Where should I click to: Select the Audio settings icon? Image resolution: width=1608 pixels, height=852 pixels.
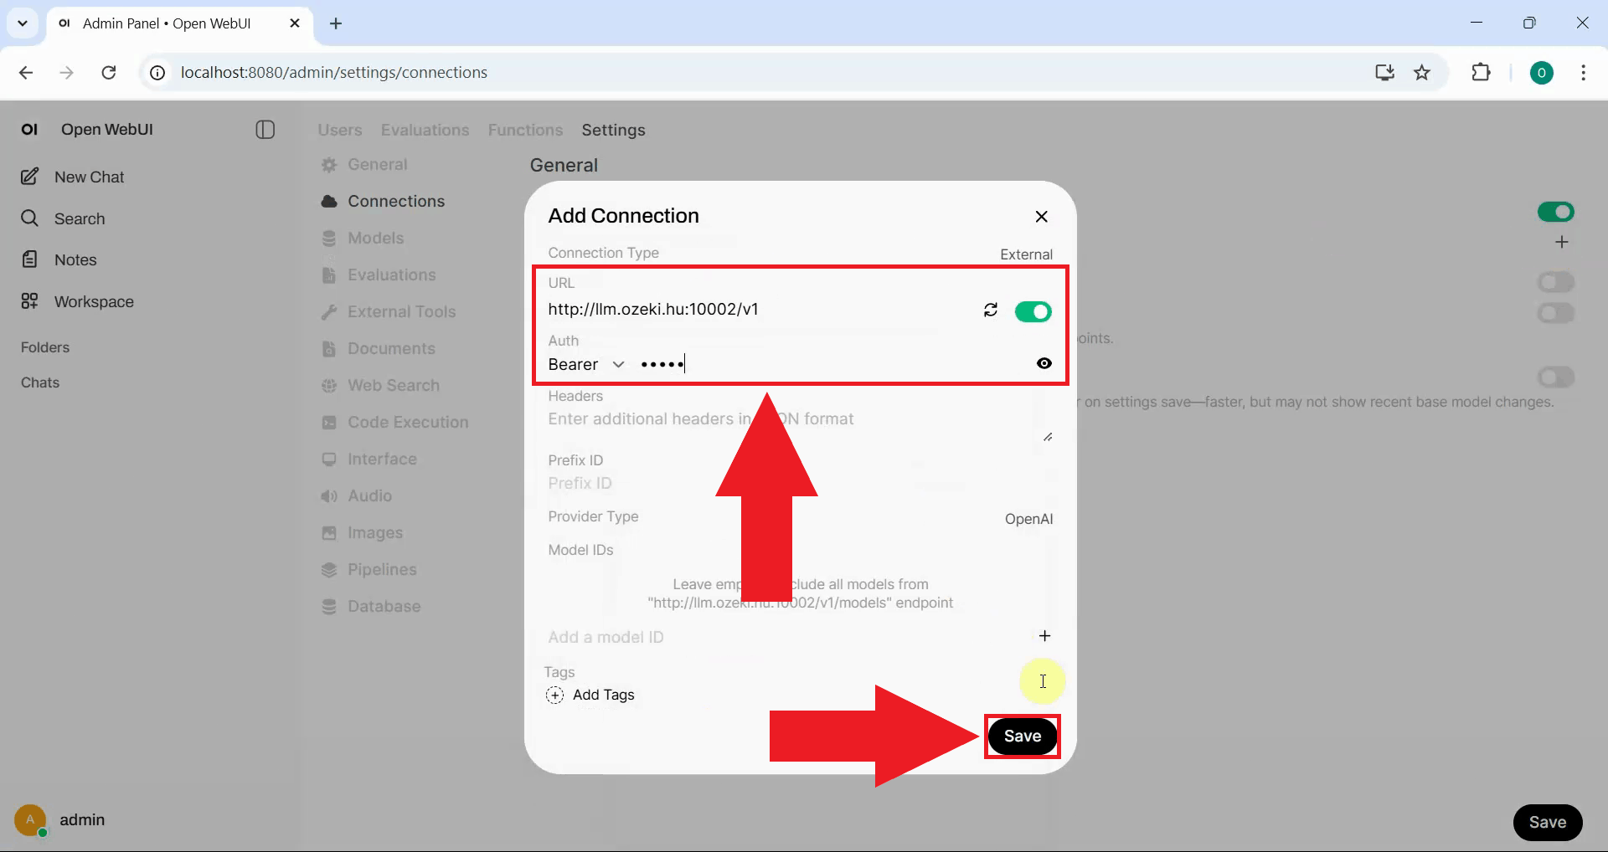point(329,495)
